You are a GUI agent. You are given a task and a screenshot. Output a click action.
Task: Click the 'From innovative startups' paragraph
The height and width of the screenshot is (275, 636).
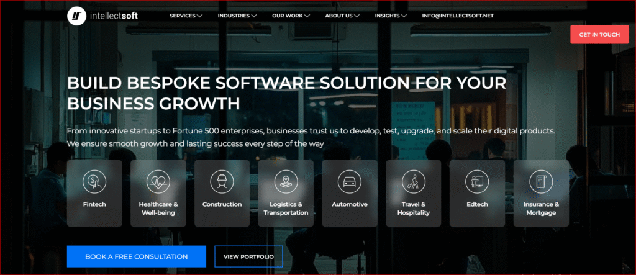311,138
